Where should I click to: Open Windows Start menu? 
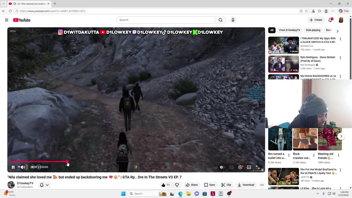123,194
